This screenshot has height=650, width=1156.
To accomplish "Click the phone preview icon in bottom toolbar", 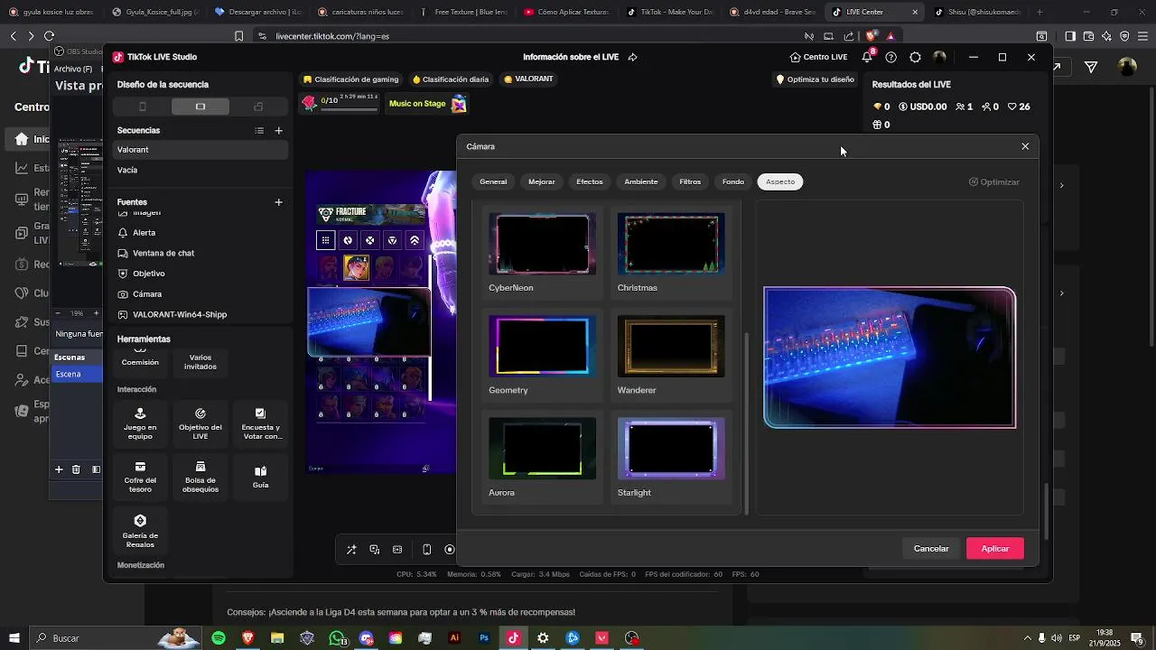I will click(427, 550).
